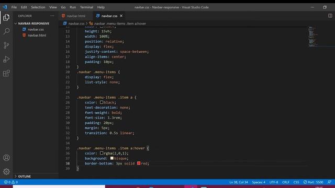Open Explorer views and more actions ellipsis
The width and height of the screenshot is (335, 188).
(52, 16)
